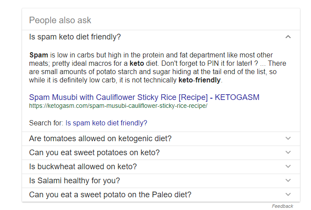Click the 'Search for:' label text
This screenshot has height=210, width=311.
tap(46, 123)
